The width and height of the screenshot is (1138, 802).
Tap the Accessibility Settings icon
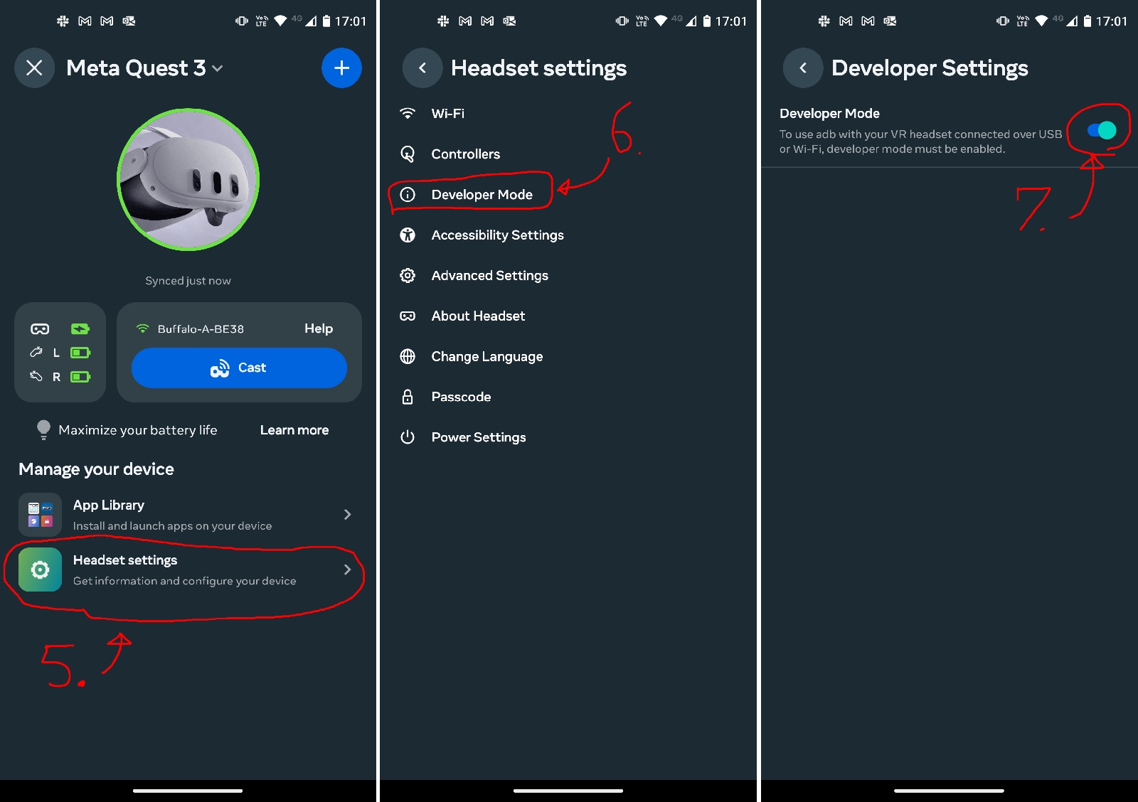(x=408, y=235)
